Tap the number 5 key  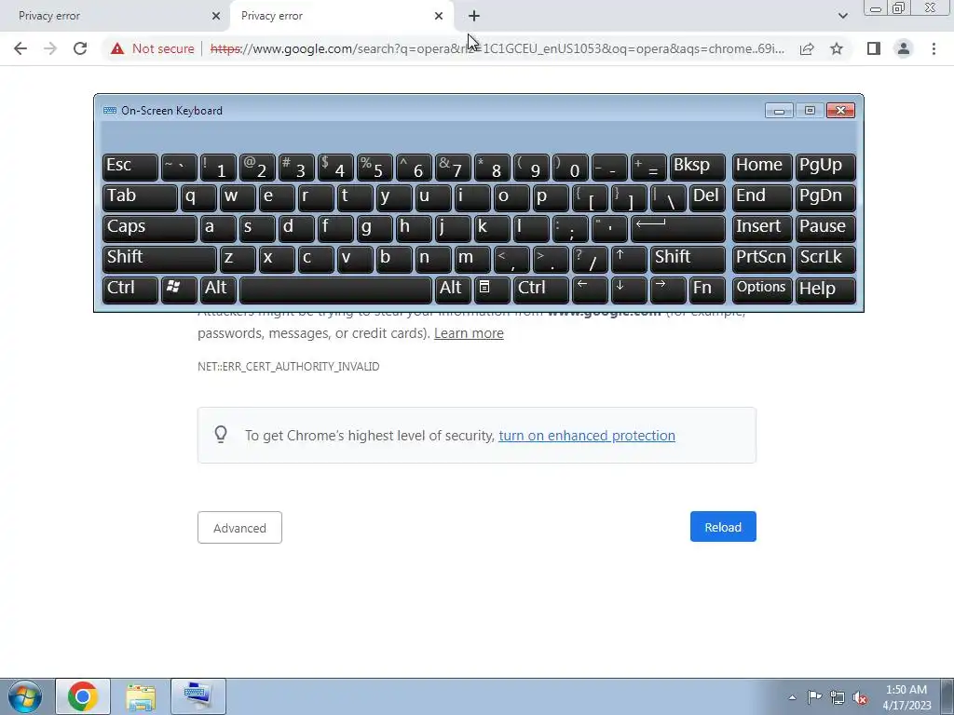click(x=375, y=168)
